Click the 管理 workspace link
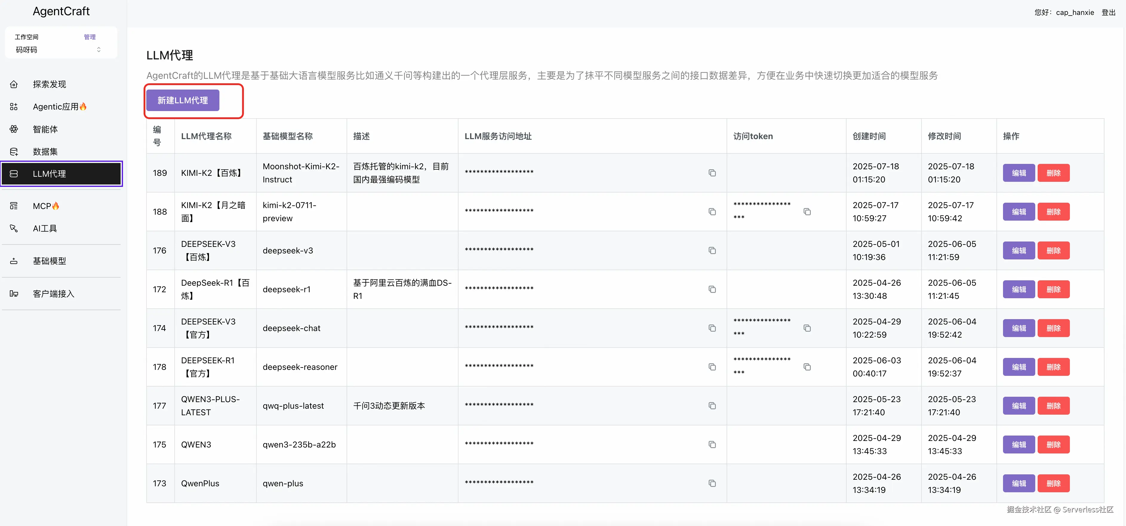The width and height of the screenshot is (1126, 526). (x=90, y=37)
